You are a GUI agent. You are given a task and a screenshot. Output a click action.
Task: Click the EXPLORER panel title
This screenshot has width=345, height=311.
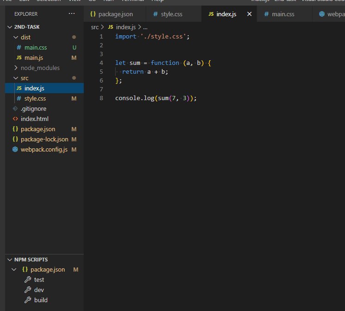[26, 14]
